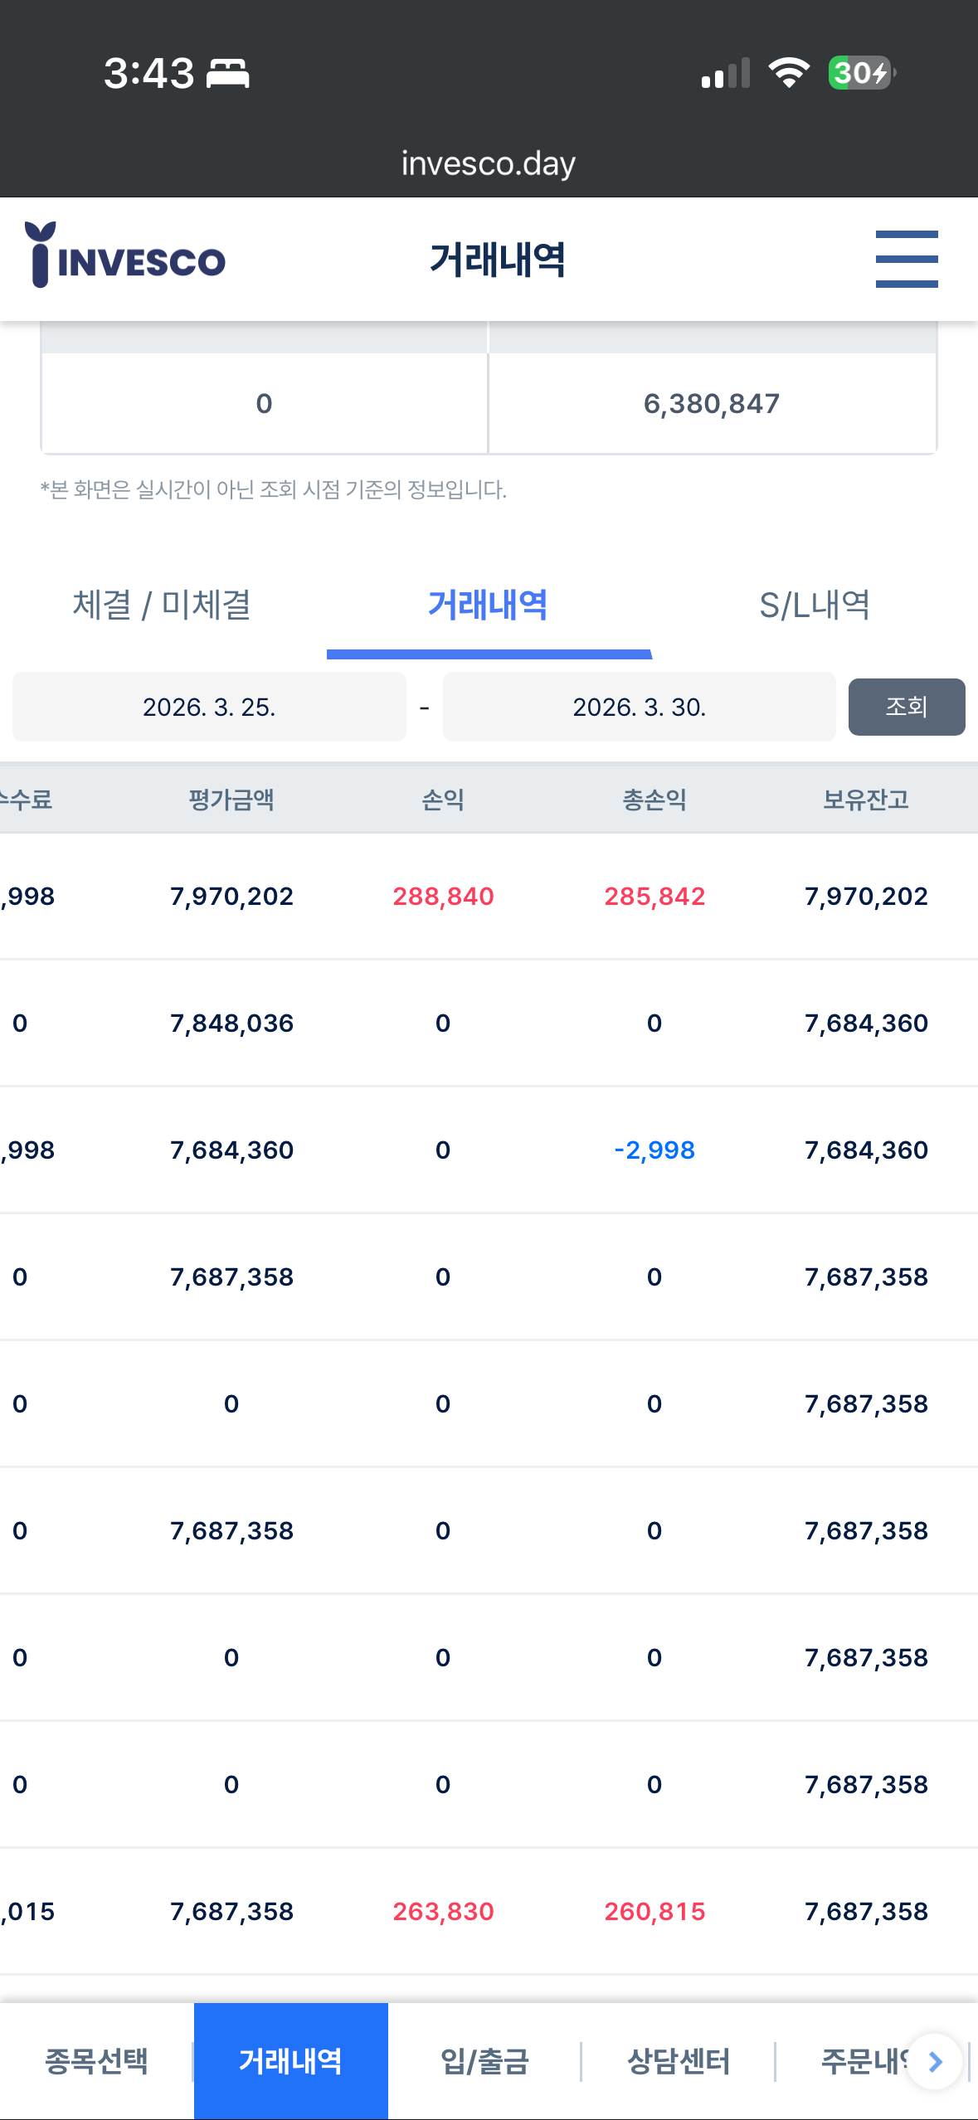Open the end date 2026. 3. 30. picker
This screenshot has height=2120, width=978.
pos(639,707)
